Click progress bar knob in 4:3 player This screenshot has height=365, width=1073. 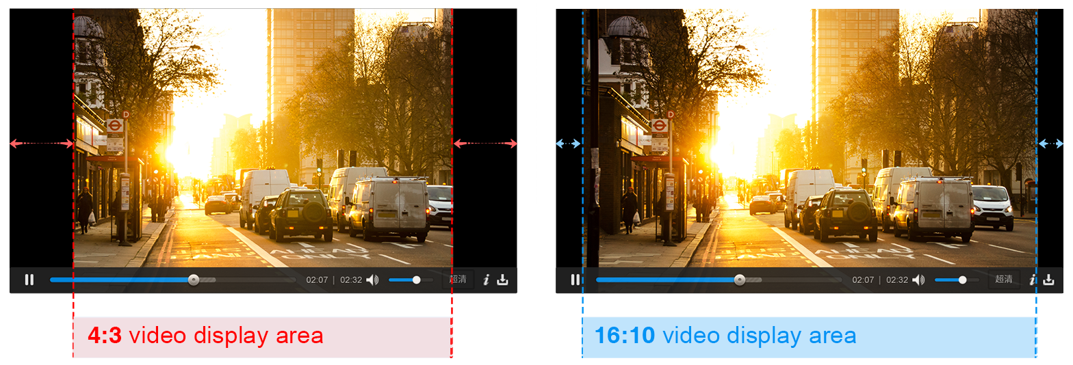click(194, 280)
